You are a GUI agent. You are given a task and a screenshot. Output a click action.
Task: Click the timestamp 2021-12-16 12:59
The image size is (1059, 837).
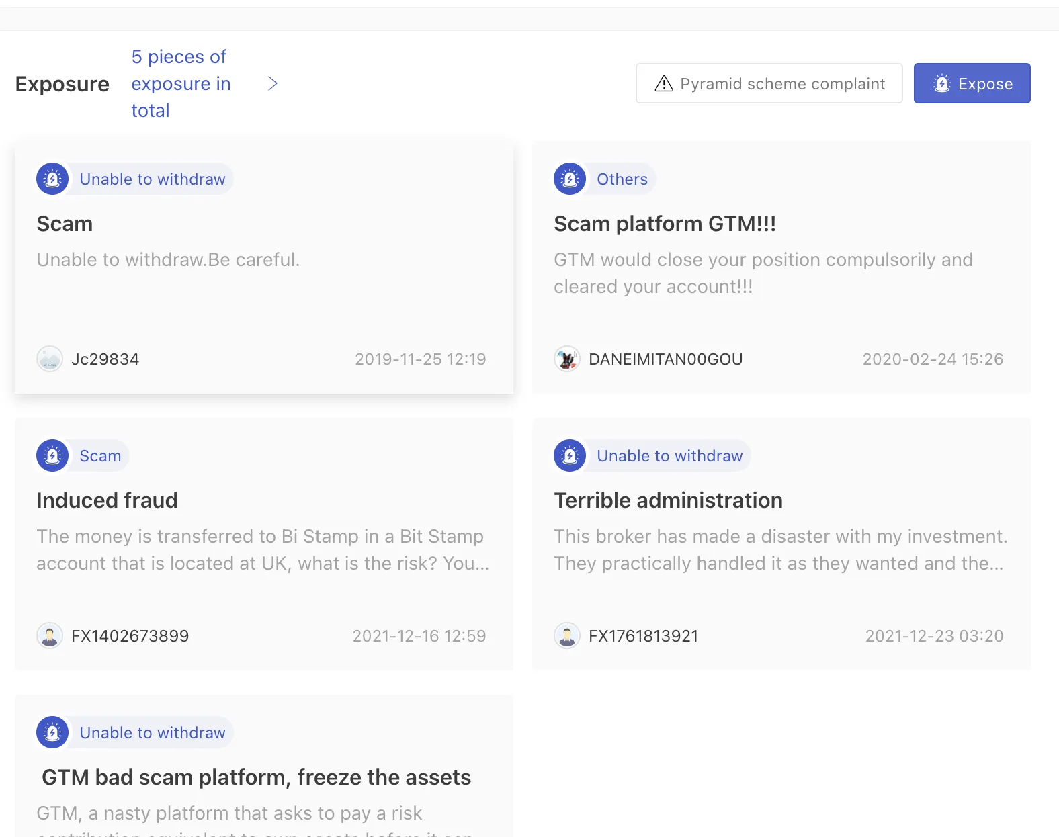point(419,636)
